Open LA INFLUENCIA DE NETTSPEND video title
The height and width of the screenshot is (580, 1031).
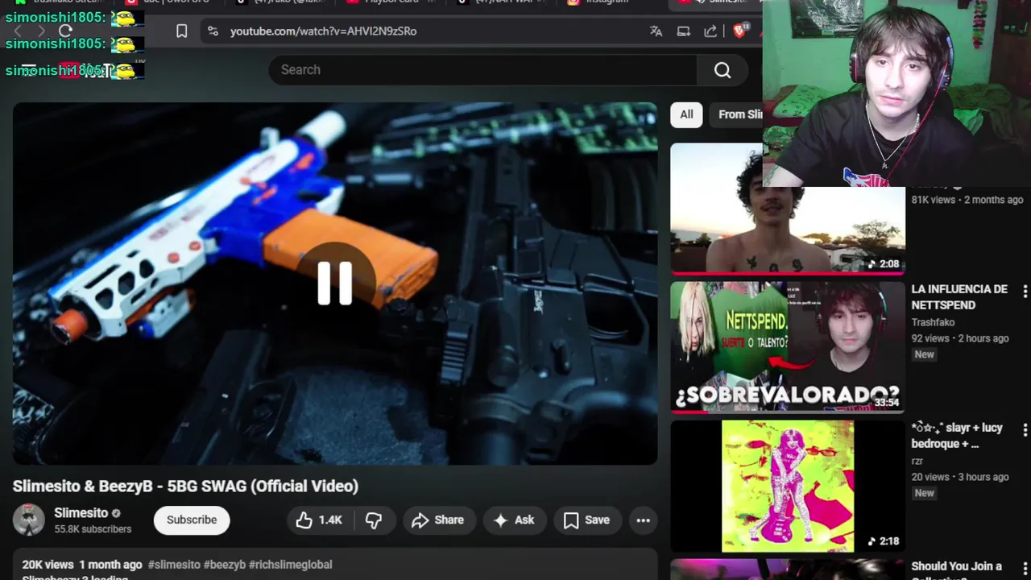click(959, 296)
